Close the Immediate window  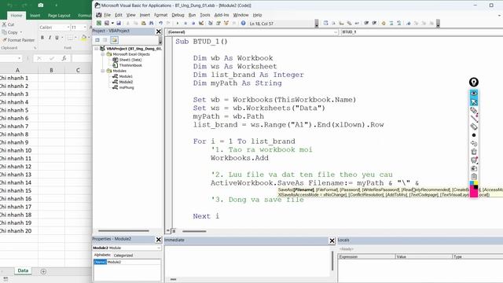332,241
